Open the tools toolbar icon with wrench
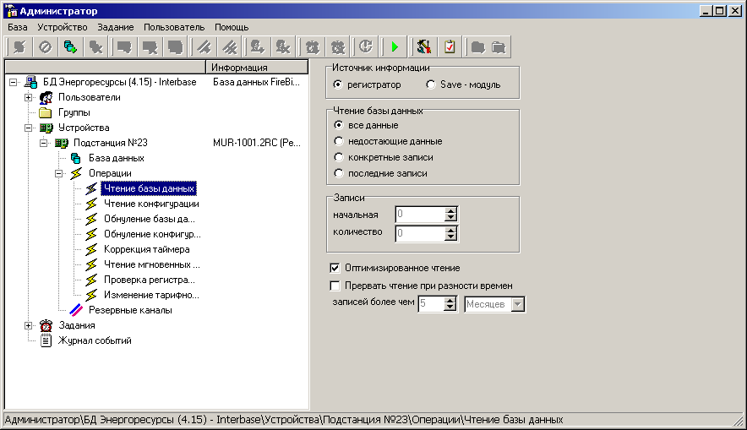Viewport: 747px width, 430px height. tap(423, 46)
